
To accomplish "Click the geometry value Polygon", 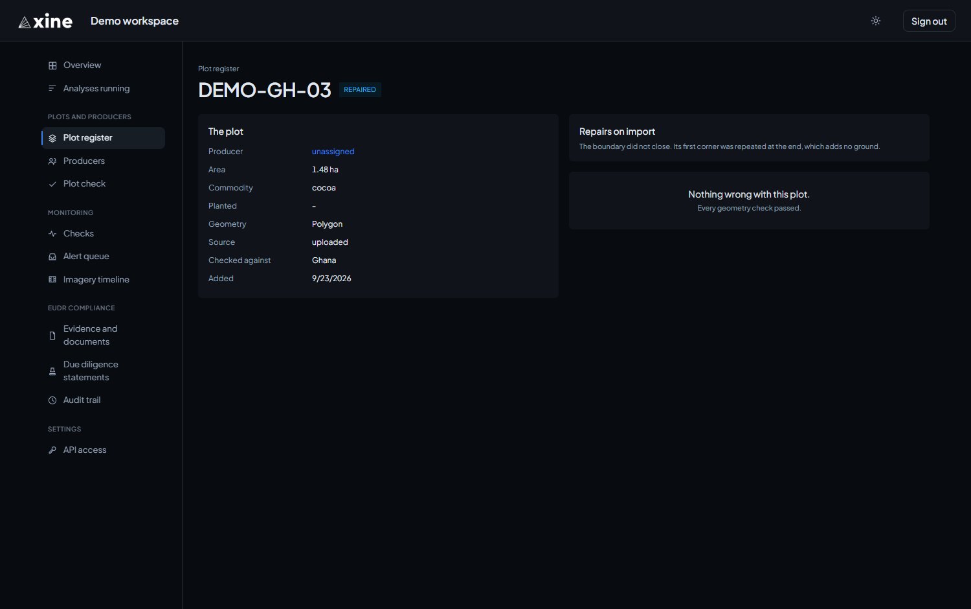I will pos(327,224).
